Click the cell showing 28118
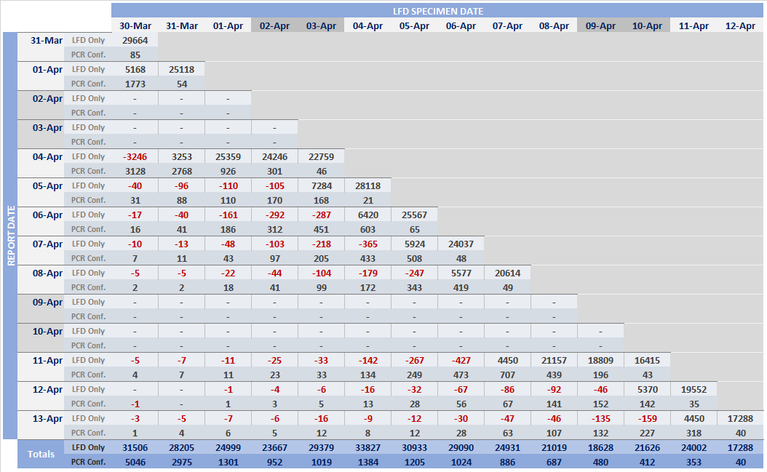Image resolution: width=767 pixels, height=472 pixels. point(367,185)
